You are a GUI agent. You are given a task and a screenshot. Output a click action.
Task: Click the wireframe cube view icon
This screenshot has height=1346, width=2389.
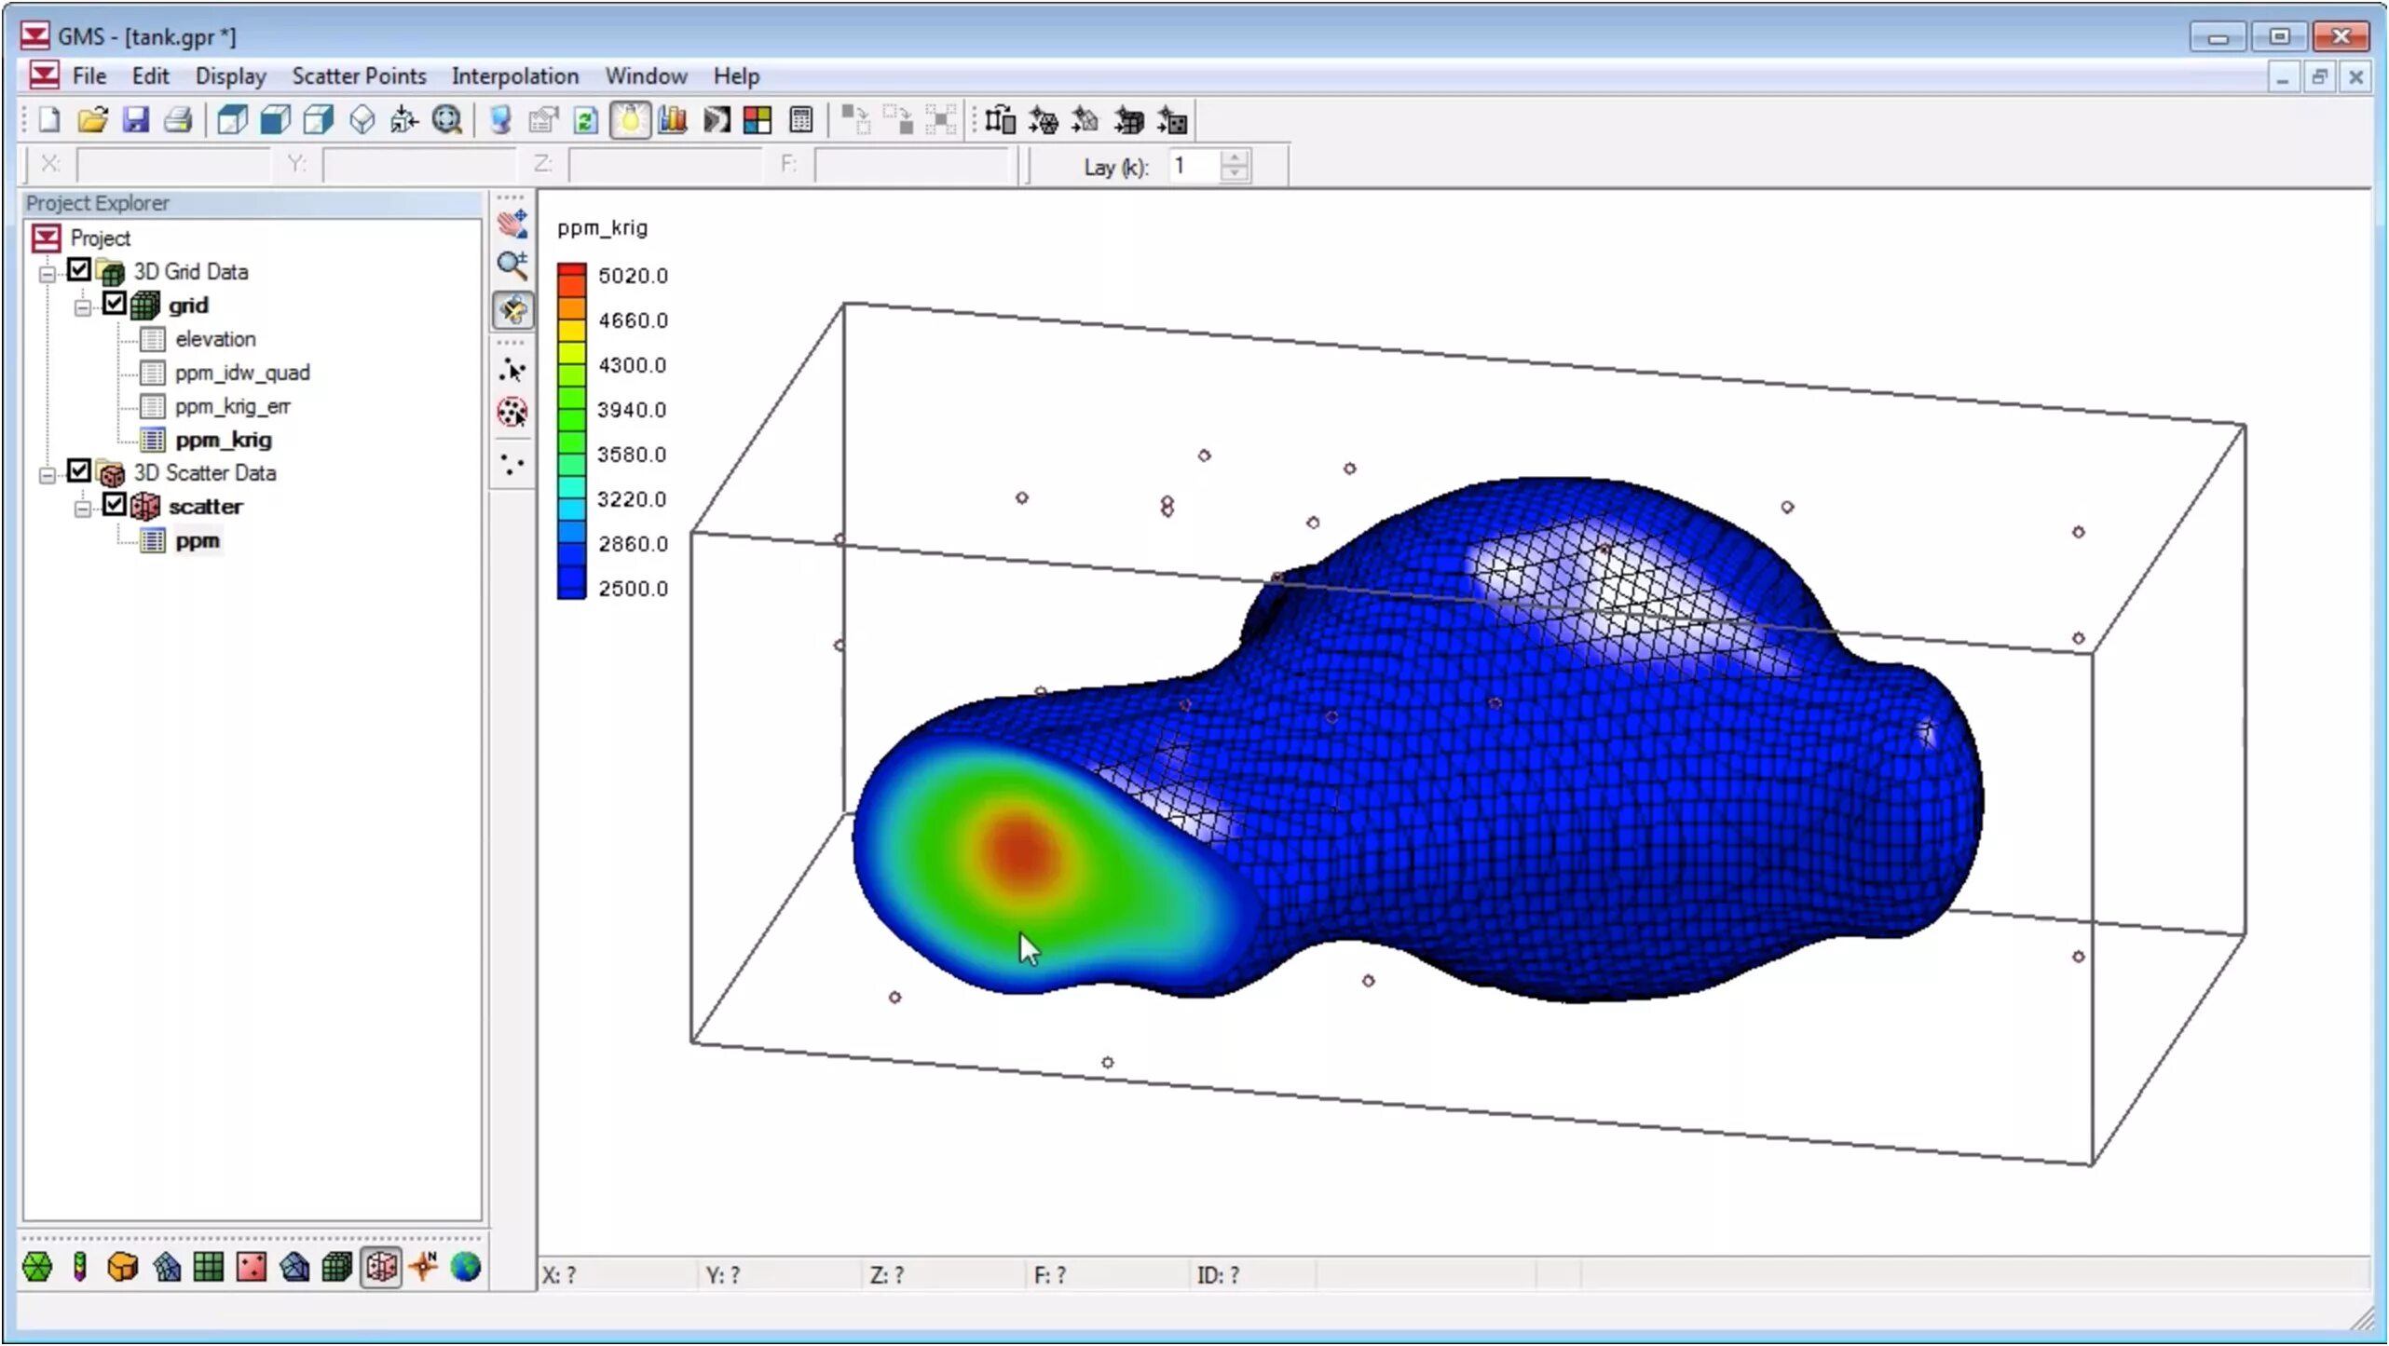click(362, 120)
